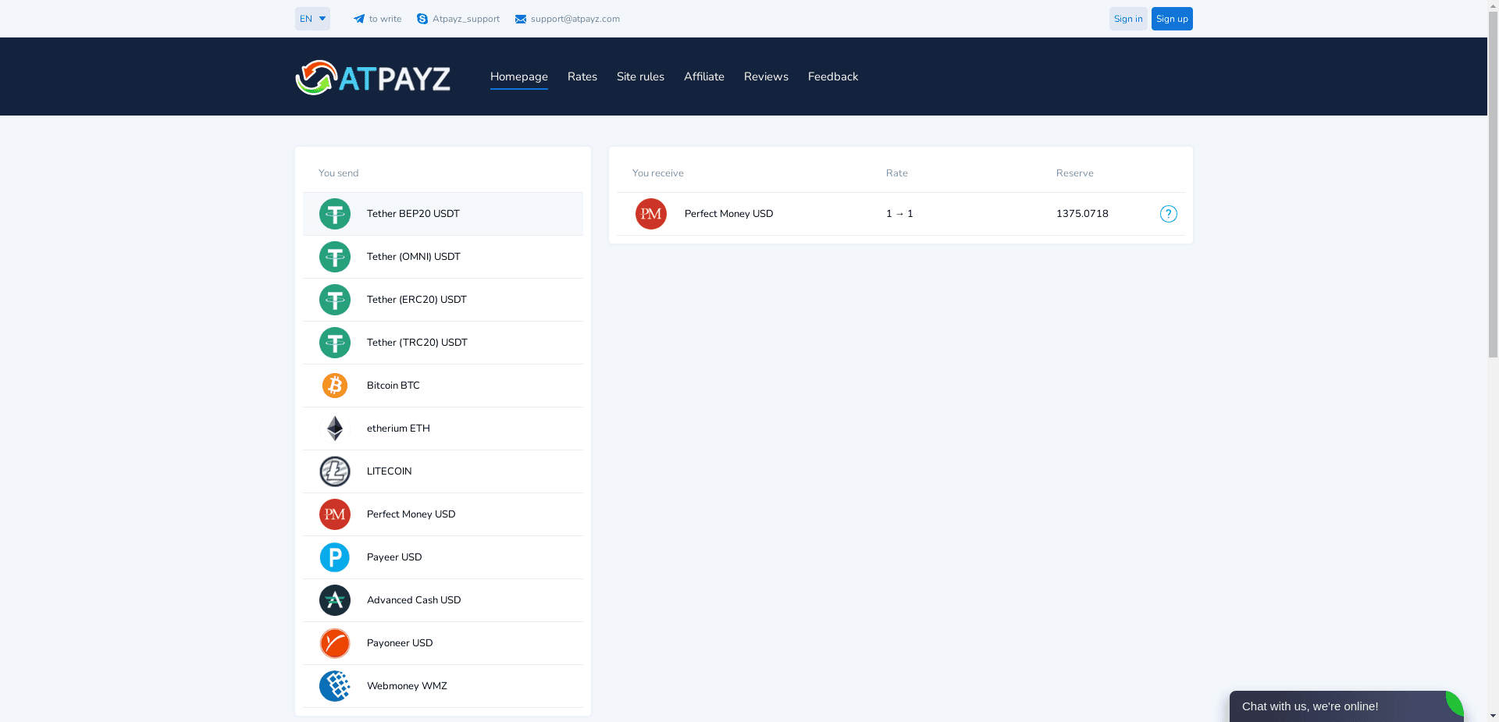
Task: Click the question mark help icon near Reserve
Action: [x=1167, y=213]
